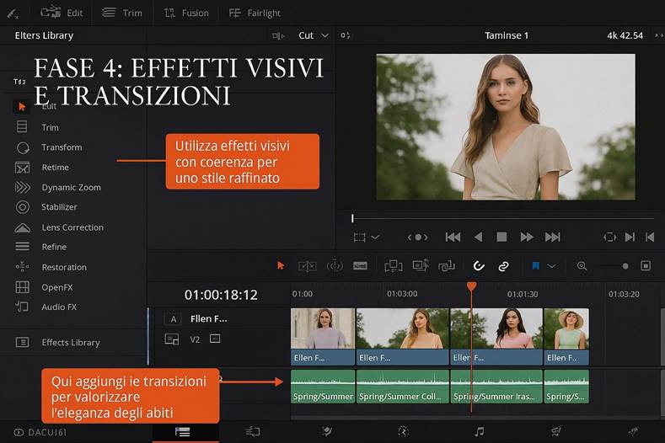Stop viewer playback

(x=501, y=237)
